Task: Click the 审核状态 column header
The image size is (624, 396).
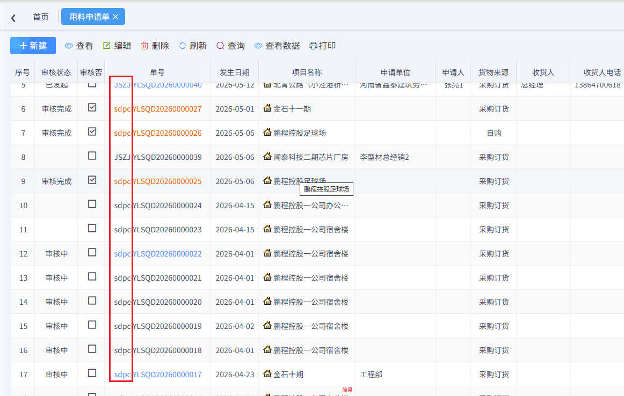Action: click(56, 72)
